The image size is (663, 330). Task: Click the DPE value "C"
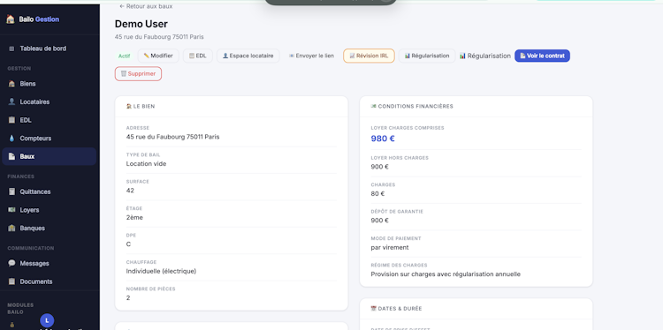point(128,244)
